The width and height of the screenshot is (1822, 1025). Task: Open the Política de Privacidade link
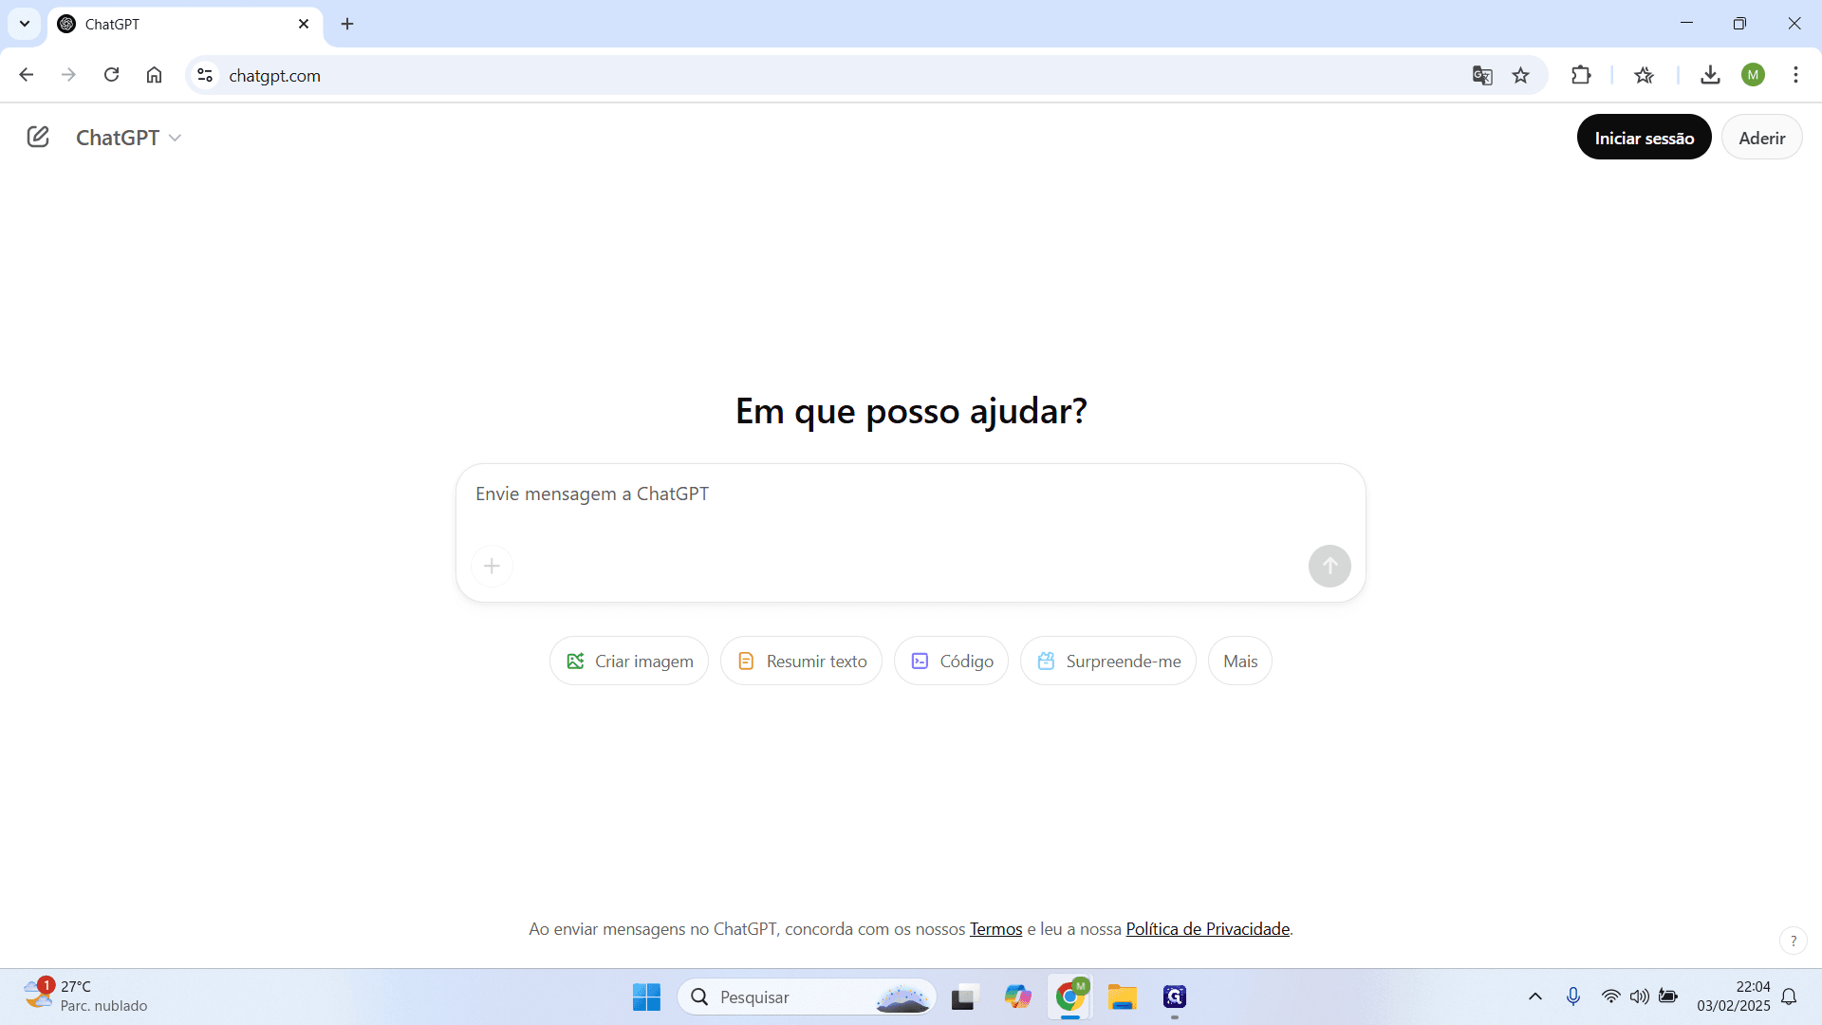click(x=1207, y=929)
